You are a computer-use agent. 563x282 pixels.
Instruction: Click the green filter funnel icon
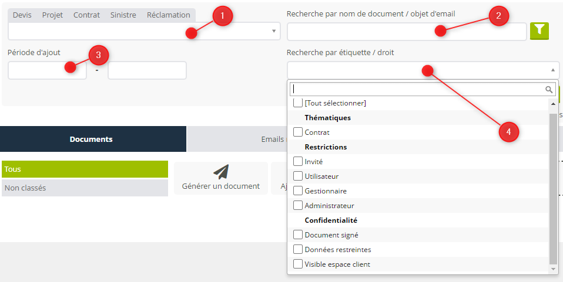point(539,31)
